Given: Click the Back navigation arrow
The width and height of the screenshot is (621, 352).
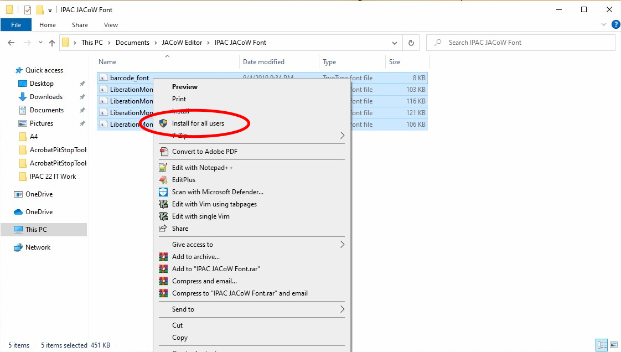Looking at the screenshot, I should [x=11, y=43].
